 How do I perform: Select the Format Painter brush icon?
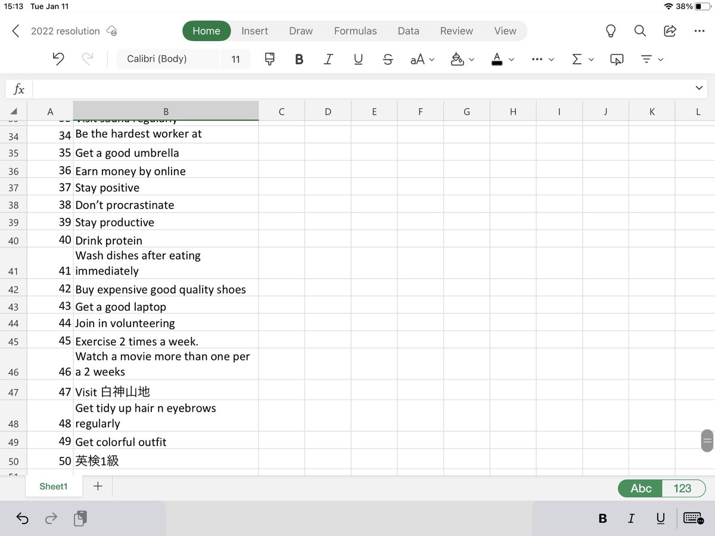tap(270, 59)
